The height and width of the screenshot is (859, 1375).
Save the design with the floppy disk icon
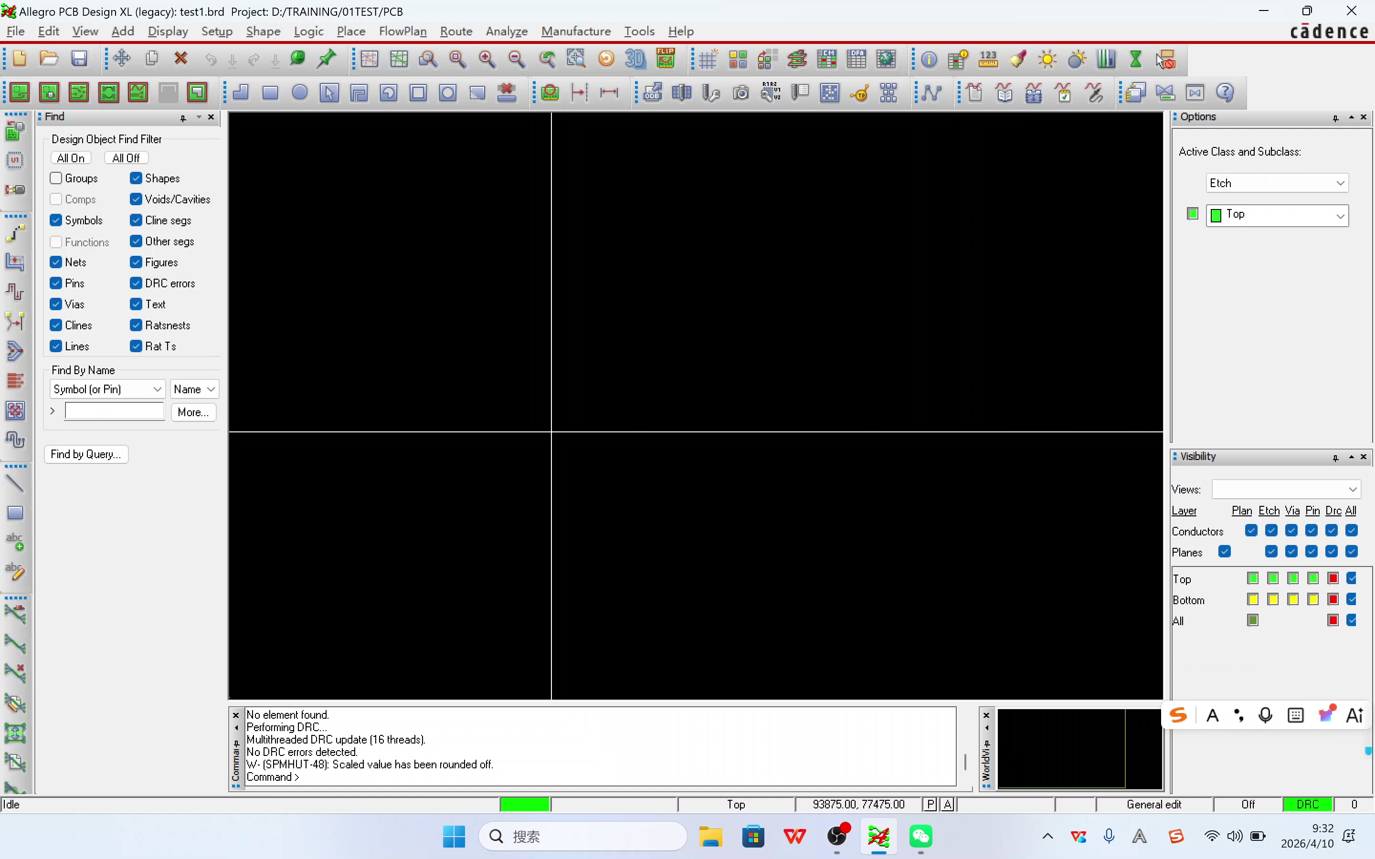tap(79, 59)
